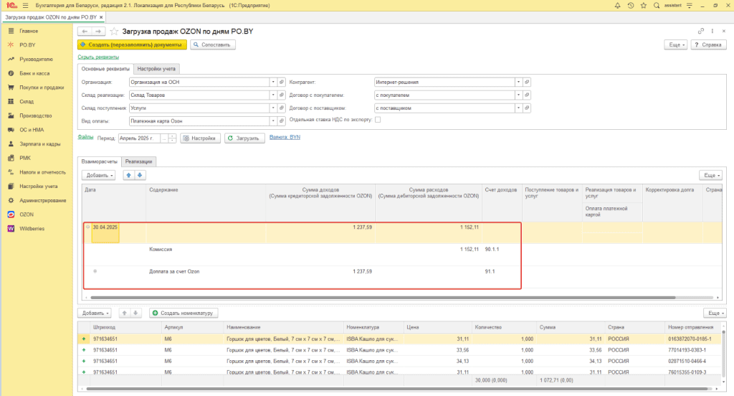Go forward with the right arrow button

[98, 32]
